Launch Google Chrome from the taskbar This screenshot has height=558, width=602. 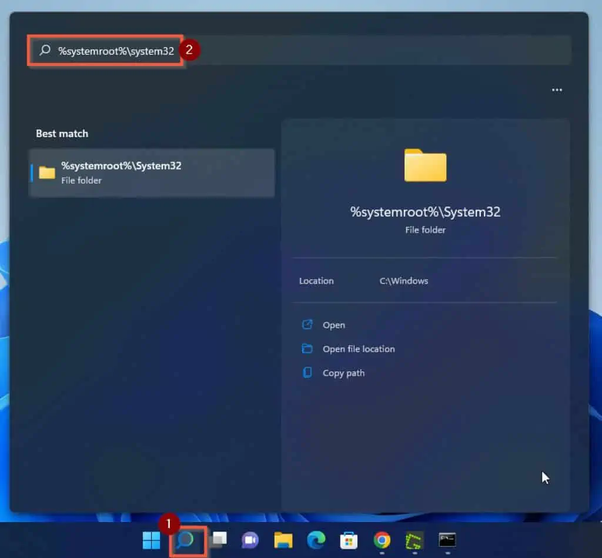[381, 540]
